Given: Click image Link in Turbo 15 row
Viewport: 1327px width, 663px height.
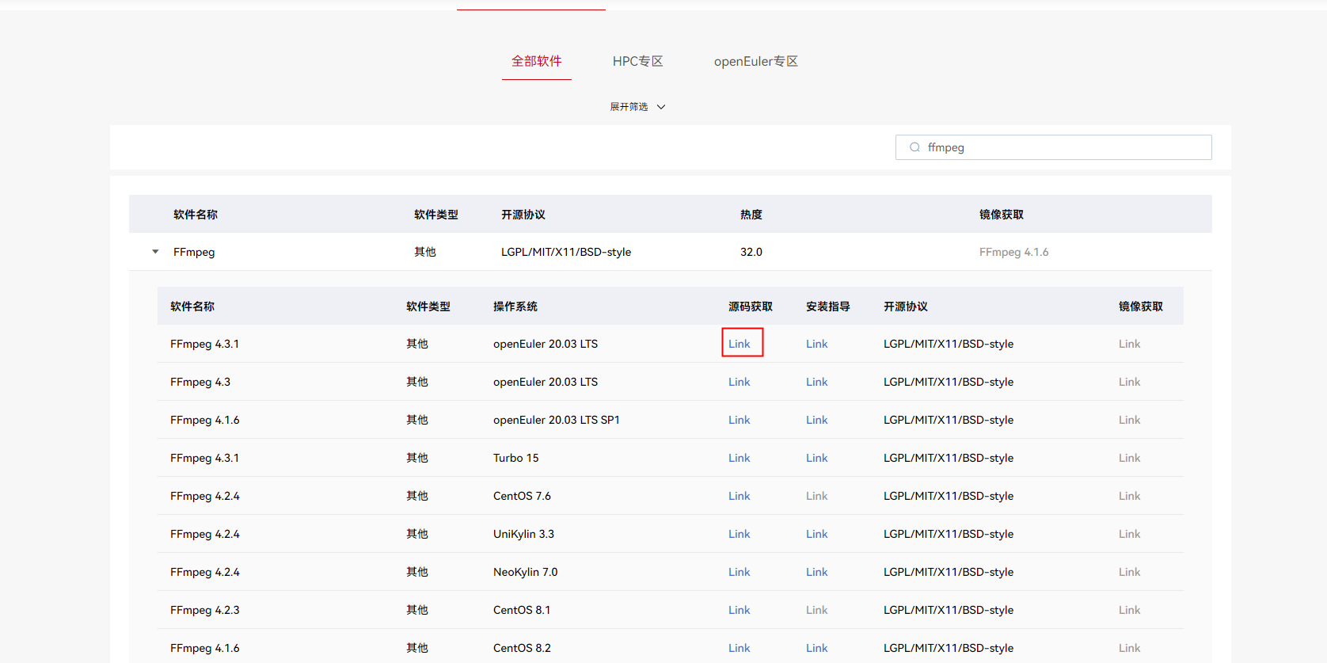Looking at the screenshot, I should [1129, 458].
